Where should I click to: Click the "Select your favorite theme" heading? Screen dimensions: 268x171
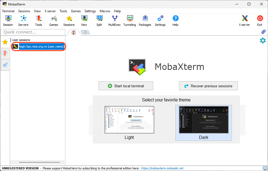click(x=166, y=100)
